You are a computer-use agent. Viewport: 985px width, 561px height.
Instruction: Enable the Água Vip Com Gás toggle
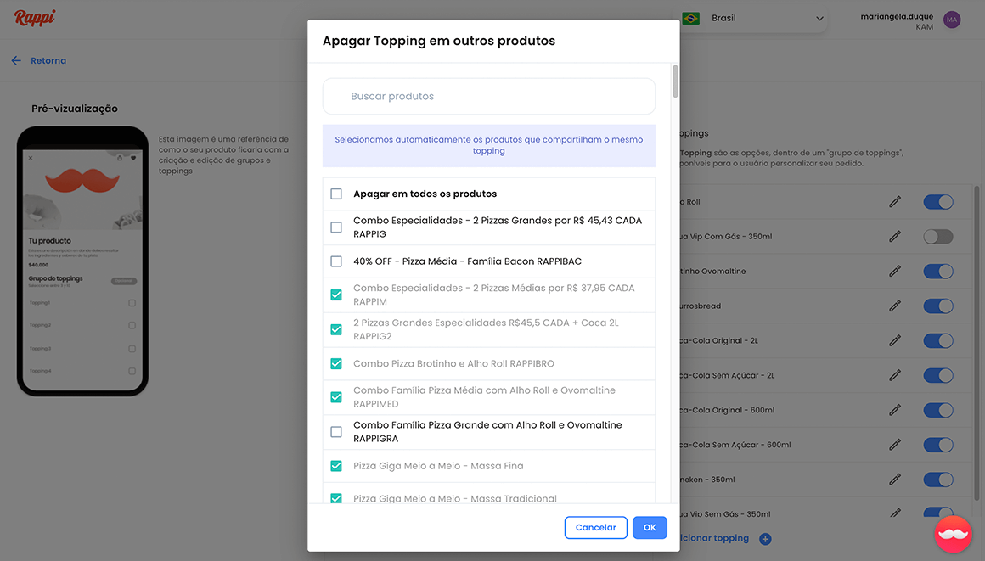[x=937, y=237]
